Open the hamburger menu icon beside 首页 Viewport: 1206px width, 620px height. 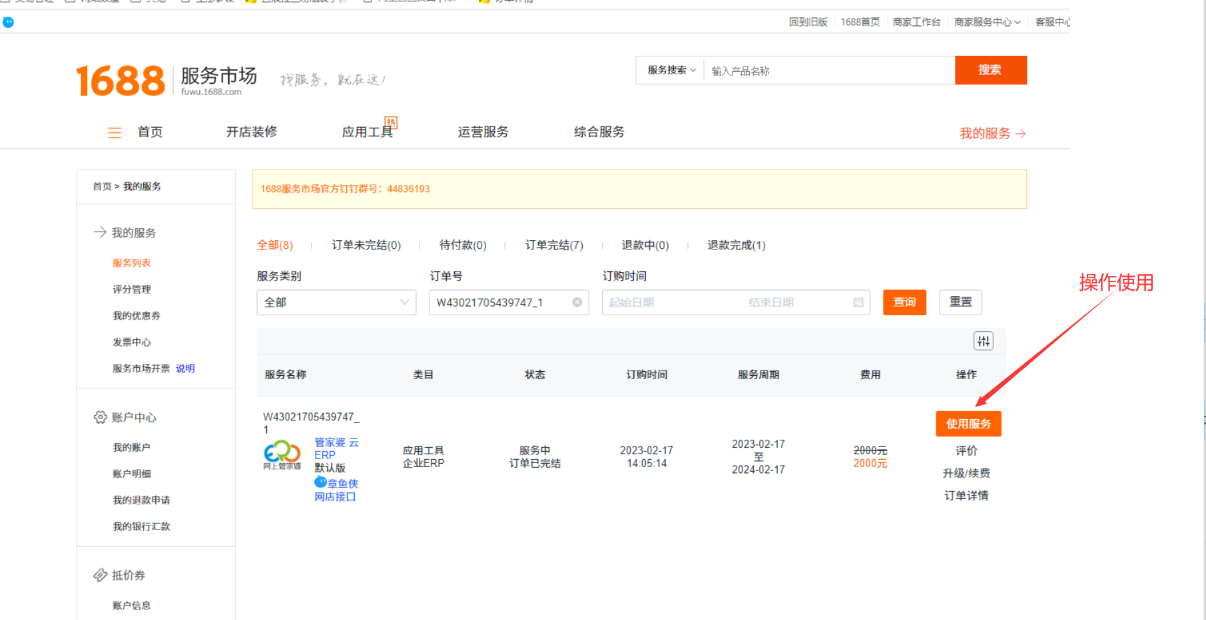pyautogui.click(x=115, y=132)
